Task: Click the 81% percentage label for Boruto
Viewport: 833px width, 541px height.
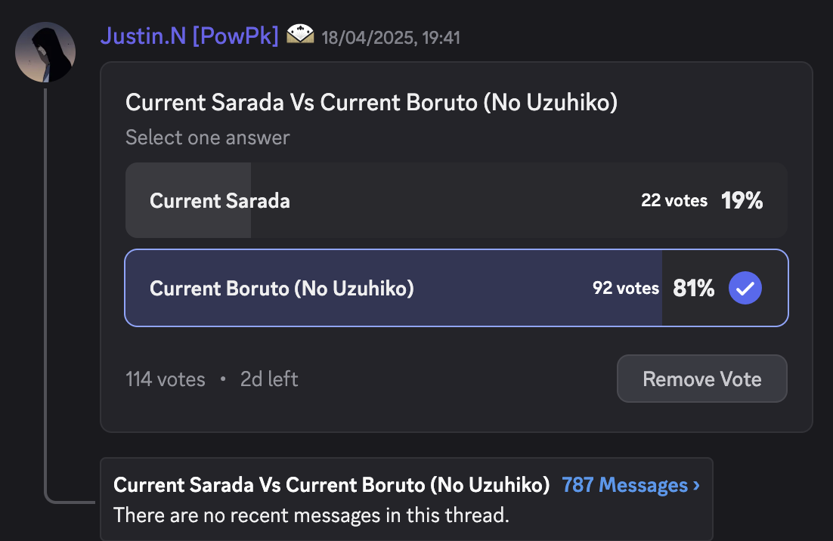Action: tap(693, 288)
